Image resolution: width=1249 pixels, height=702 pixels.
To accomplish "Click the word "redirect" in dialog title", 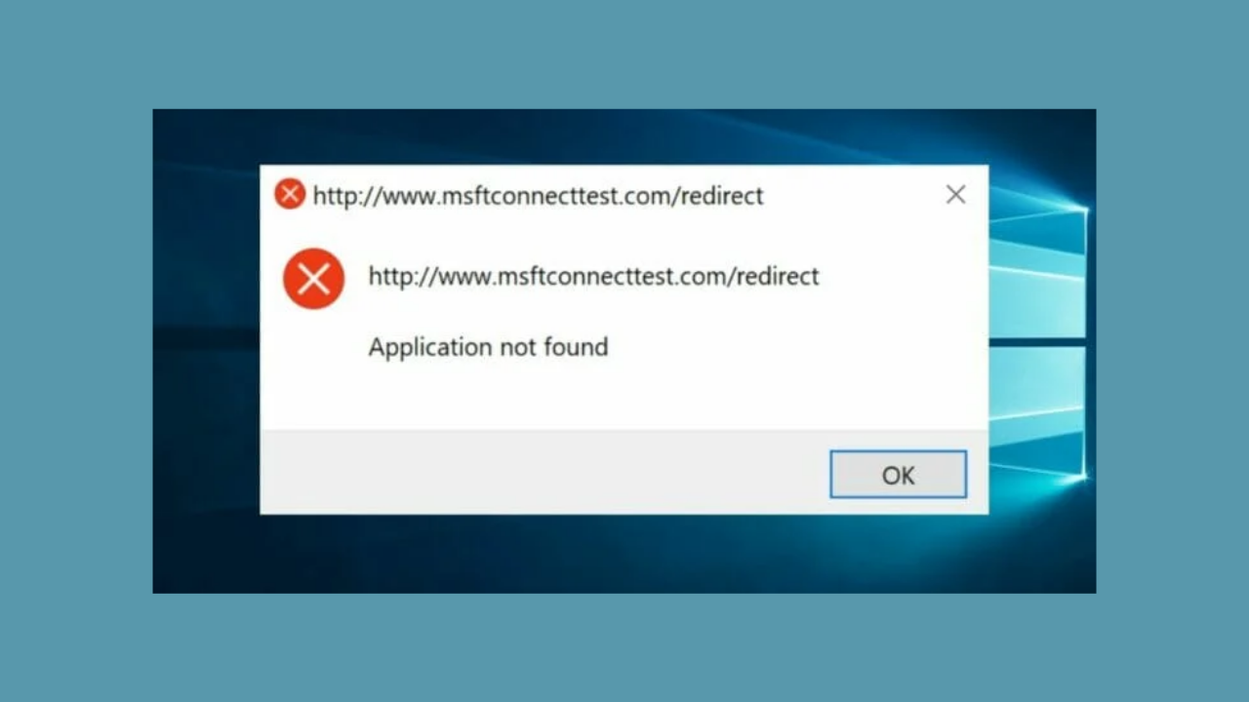I will click(x=723, y=196).
